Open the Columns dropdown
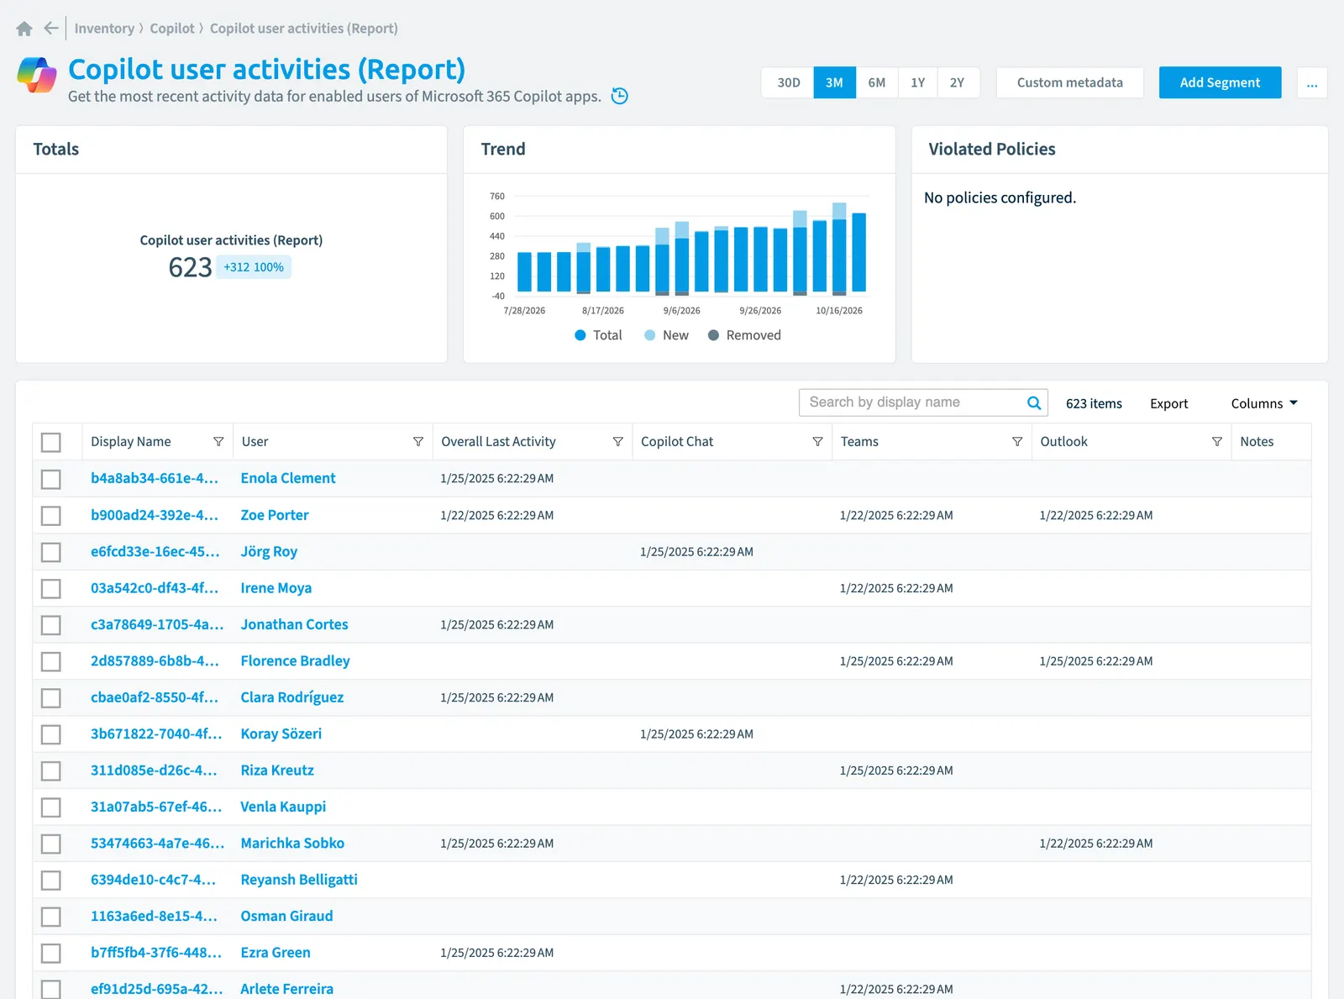1344x999 pixels. coord(1264,403)
